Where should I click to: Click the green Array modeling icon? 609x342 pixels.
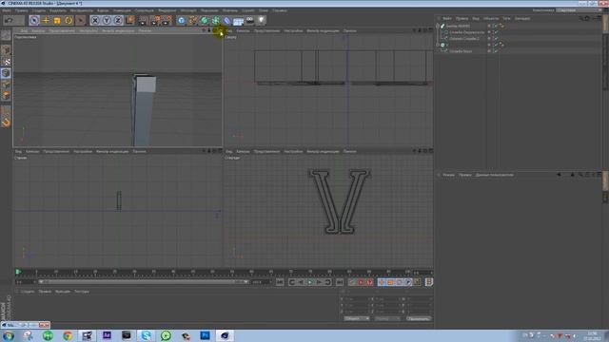[216, 20]
